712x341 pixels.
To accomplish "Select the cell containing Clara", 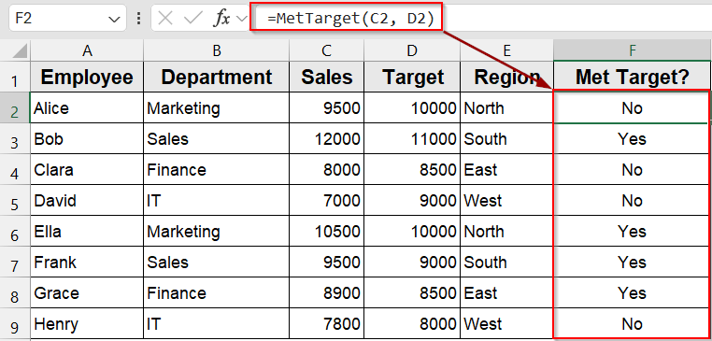I will click(x=87, y=170).
